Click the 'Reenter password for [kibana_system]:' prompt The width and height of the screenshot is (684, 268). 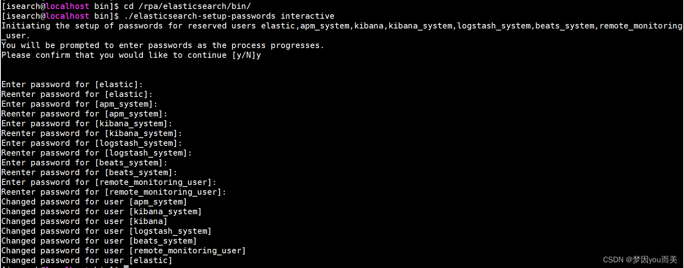pyautogui.click(x=92, y=133)
